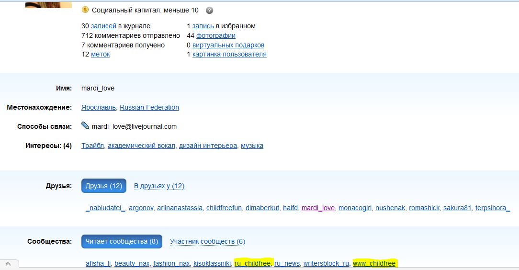Open the картинка пользователя link
519x270 pixels.
tap(229, 54)
